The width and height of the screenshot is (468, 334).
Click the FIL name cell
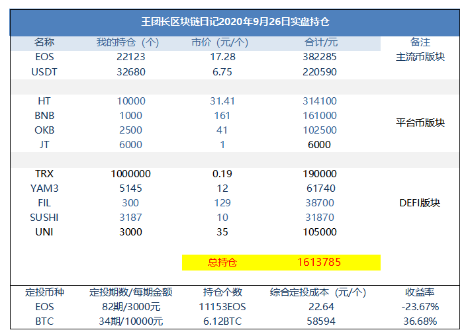[44, 203]
